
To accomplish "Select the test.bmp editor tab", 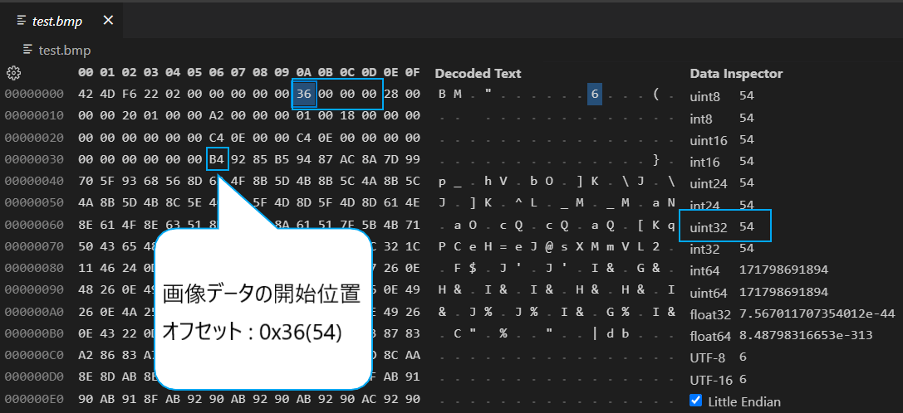I will 61,21.
